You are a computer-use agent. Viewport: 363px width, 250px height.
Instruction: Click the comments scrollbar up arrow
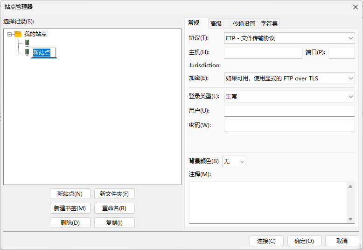point(350,186)
